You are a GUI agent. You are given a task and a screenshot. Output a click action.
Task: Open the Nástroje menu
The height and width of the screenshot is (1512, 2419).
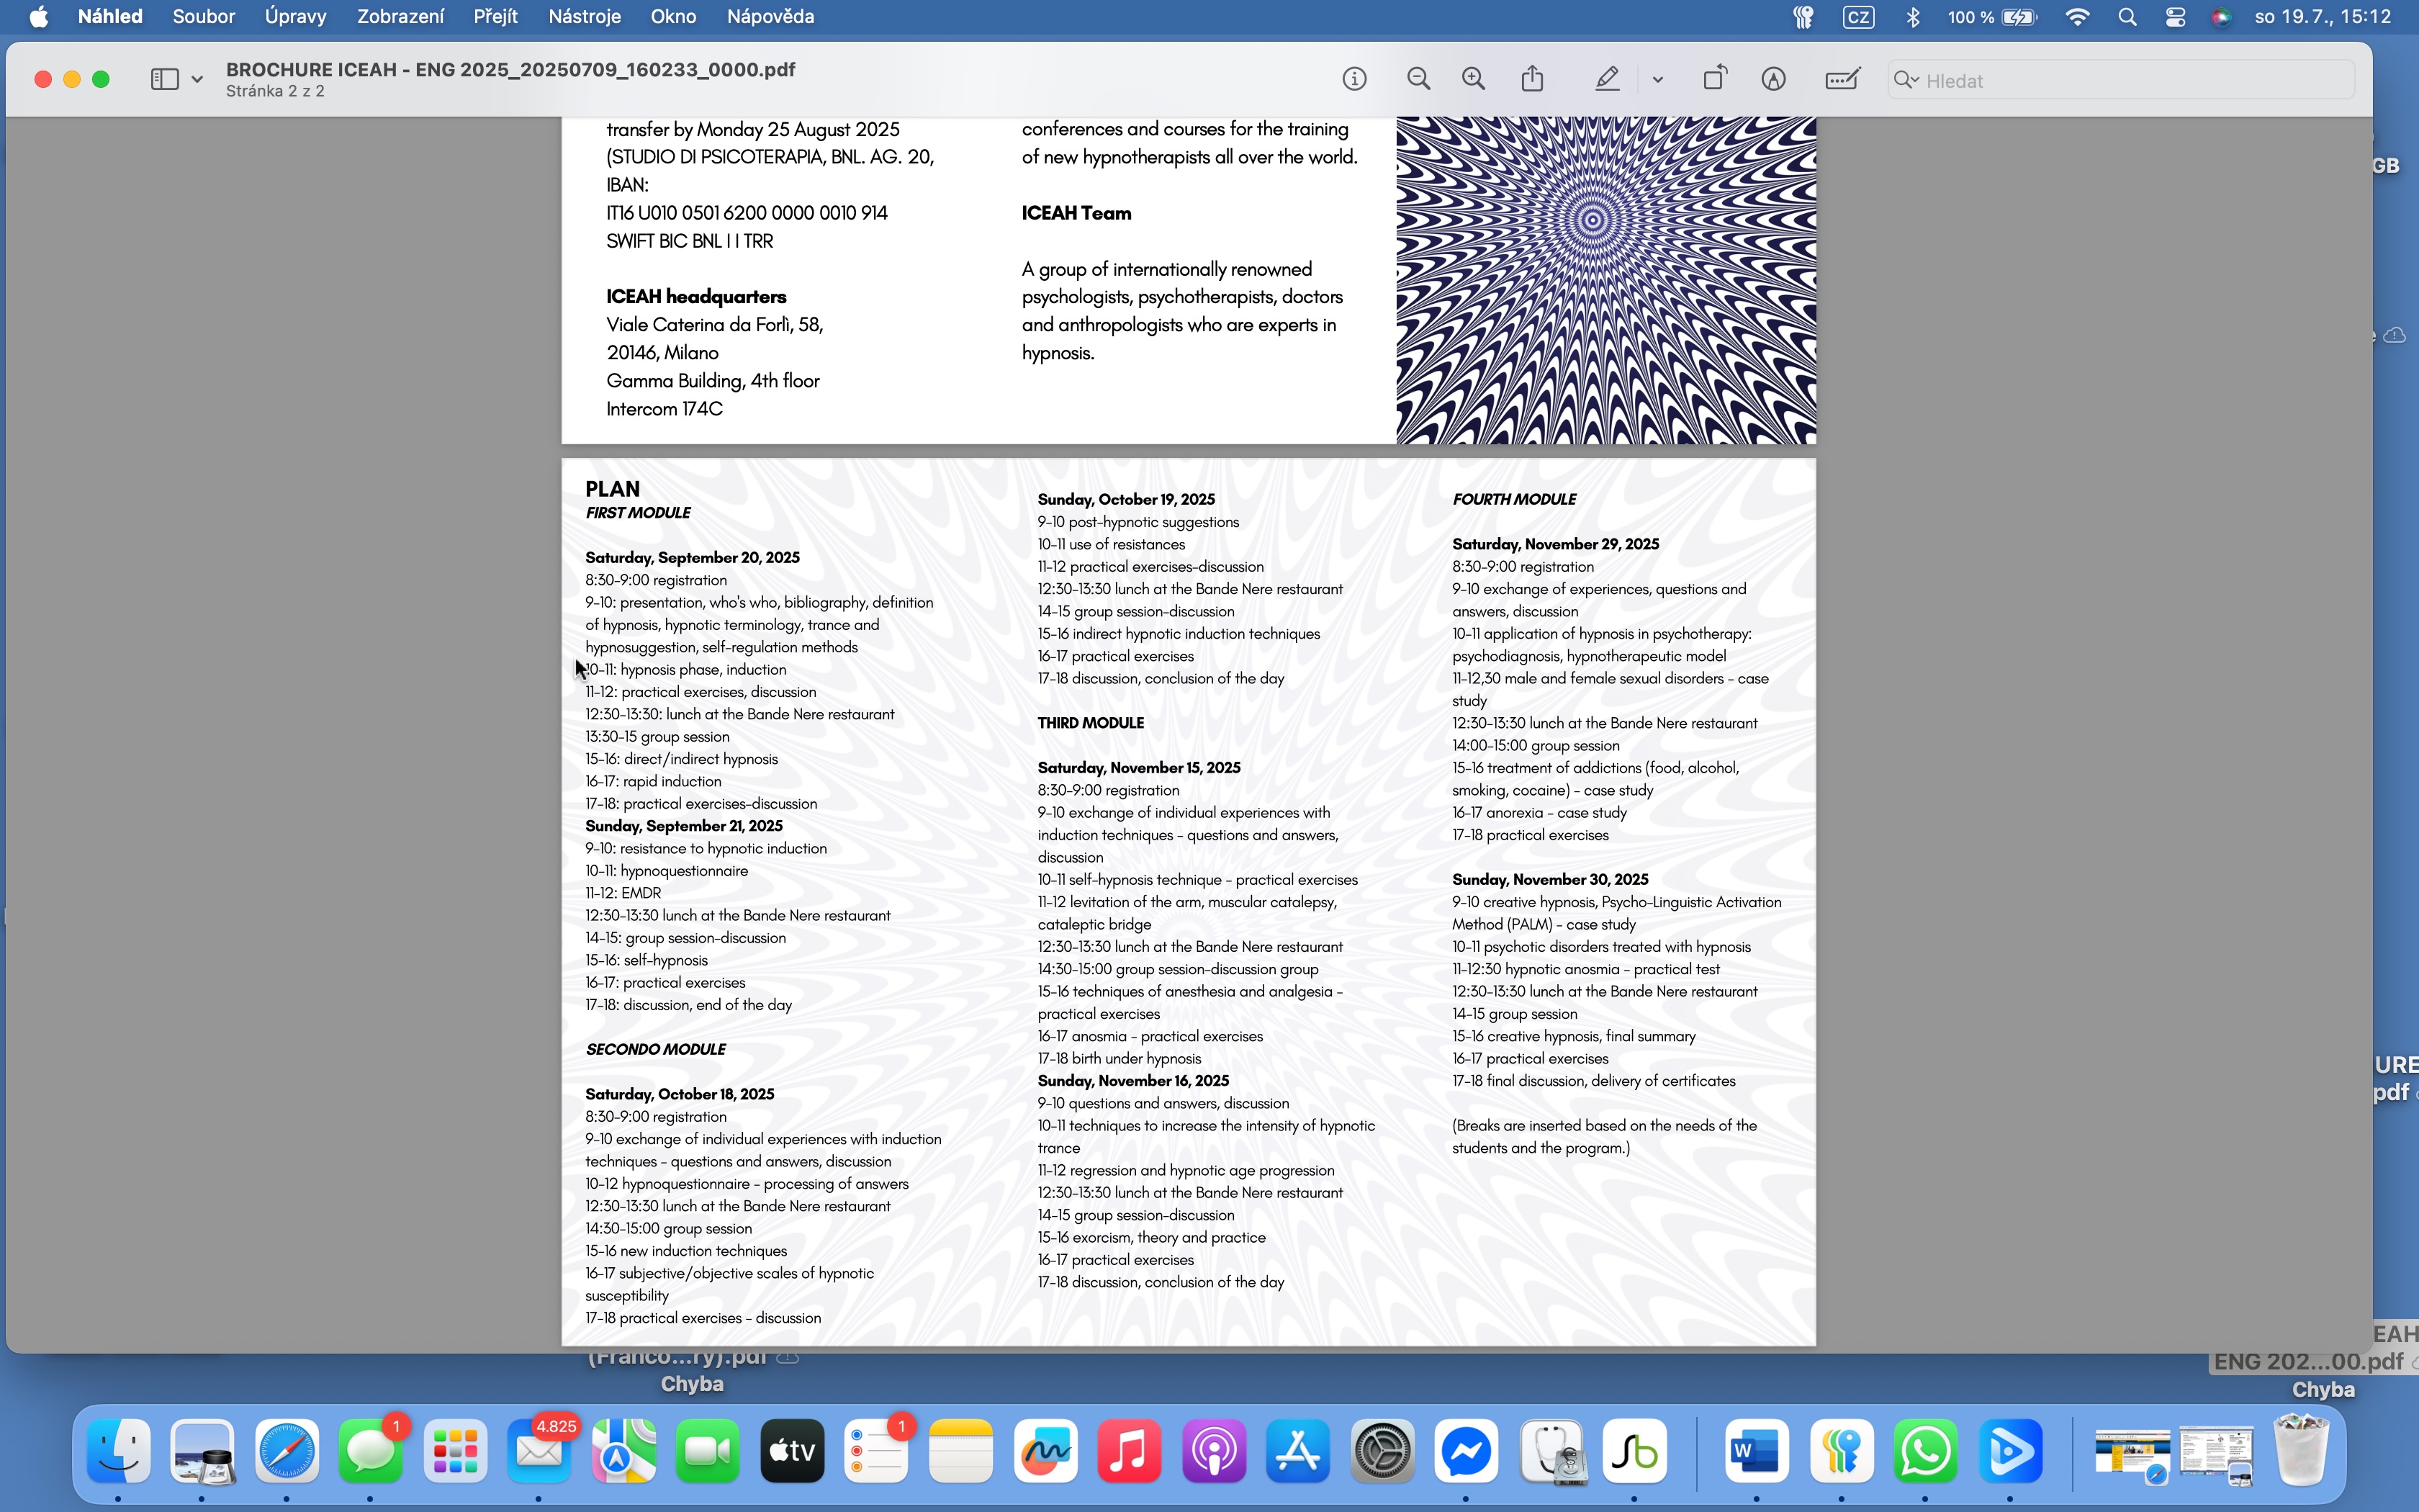tap(585, 17)
